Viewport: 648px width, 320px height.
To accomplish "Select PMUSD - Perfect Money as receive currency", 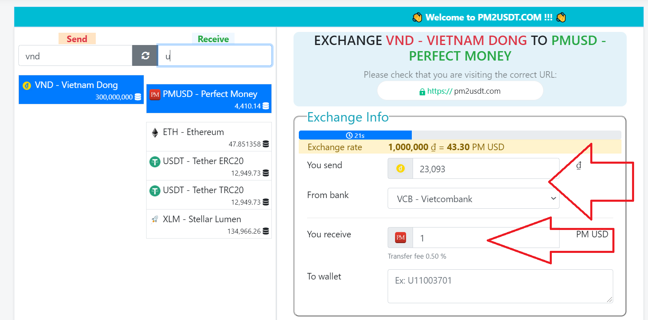I will [x=209, y=99].
